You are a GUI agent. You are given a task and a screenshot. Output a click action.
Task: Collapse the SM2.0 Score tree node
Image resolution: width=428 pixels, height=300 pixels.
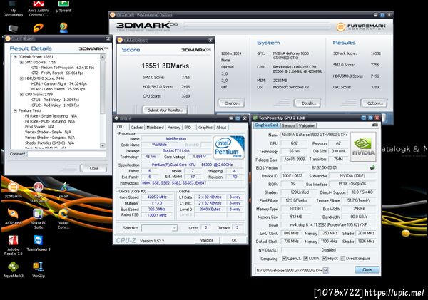click(21, 62)
